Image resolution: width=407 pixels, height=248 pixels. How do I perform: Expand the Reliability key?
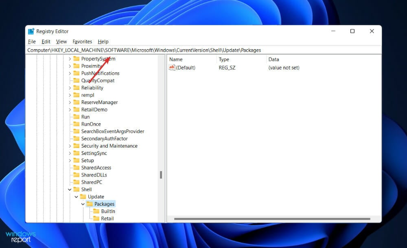pos(70,87)
